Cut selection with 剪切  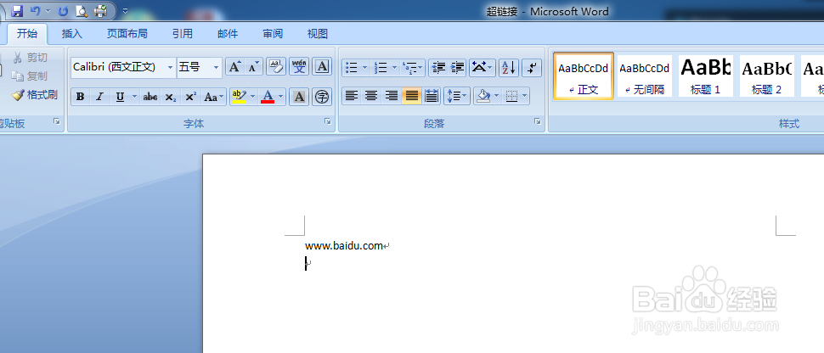(30, 57)
